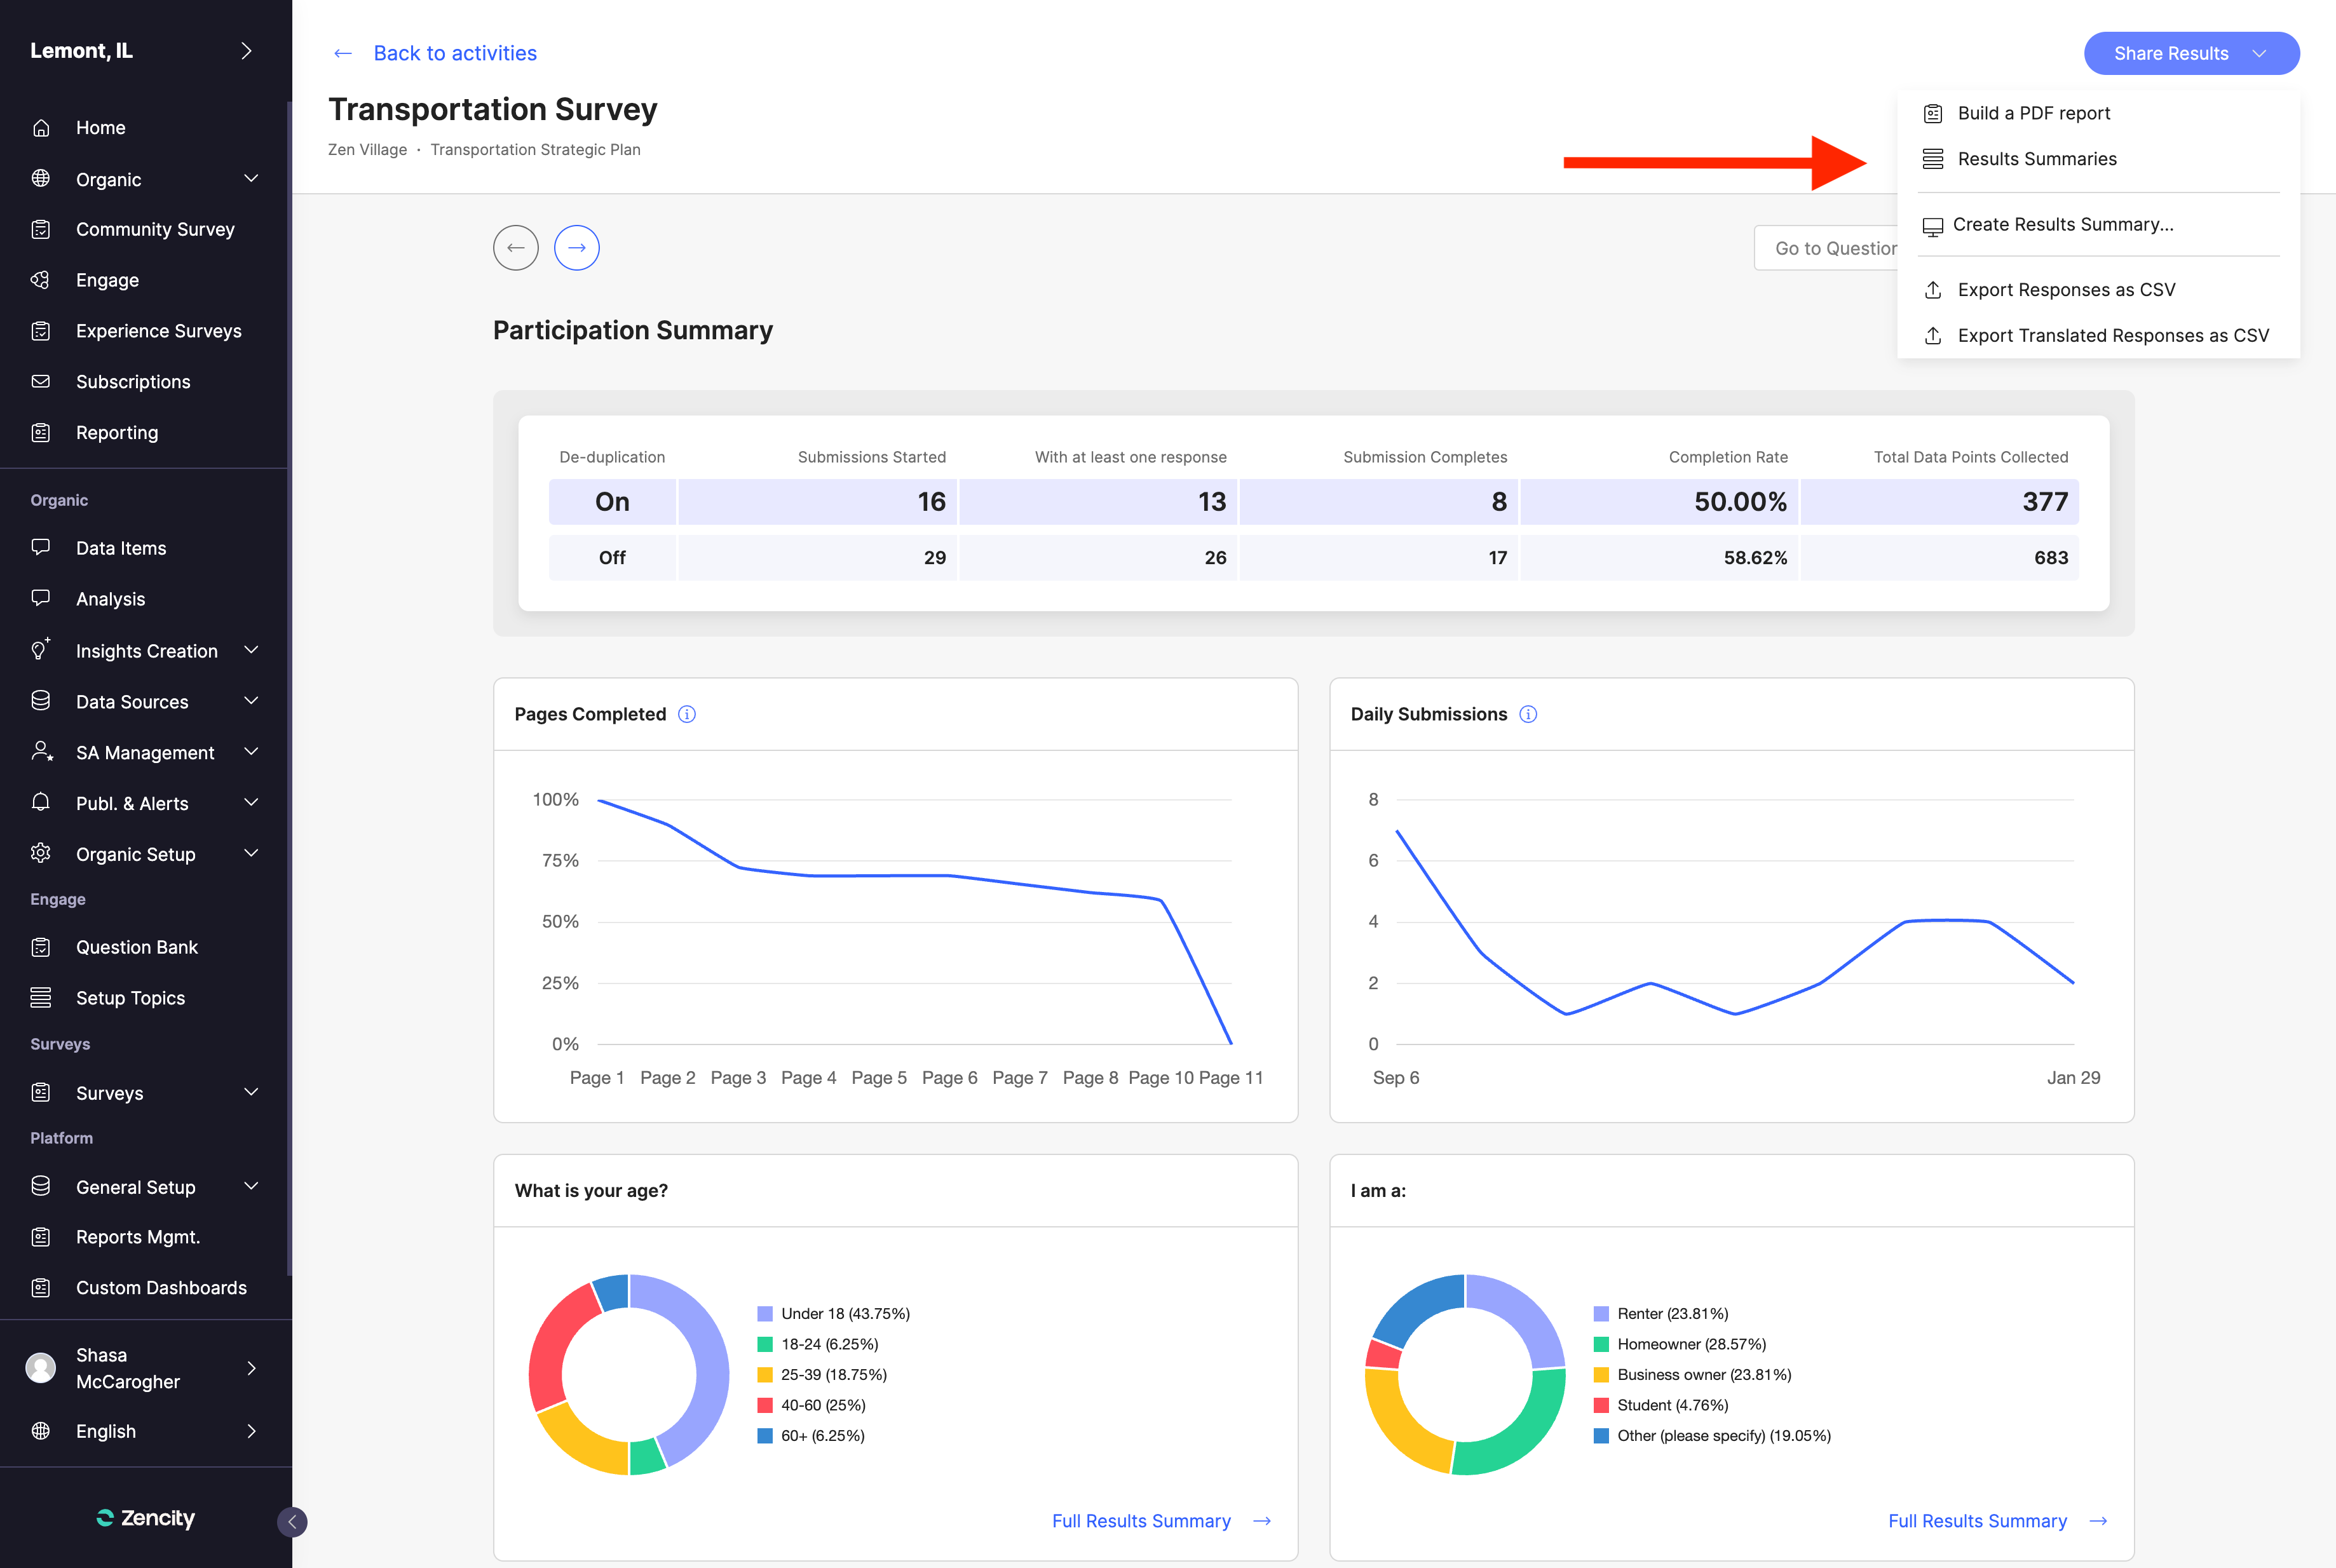Image resolution: width=2336 pixels, height=1568 pixels.
Task: Expand the Insights Creation submenu
Action: coord(251,651)
